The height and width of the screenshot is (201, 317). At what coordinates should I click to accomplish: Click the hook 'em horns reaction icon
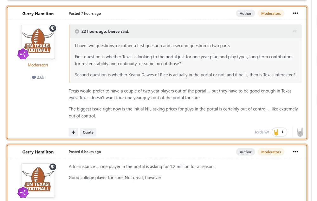pyautogui.click(x=300, y=132)
